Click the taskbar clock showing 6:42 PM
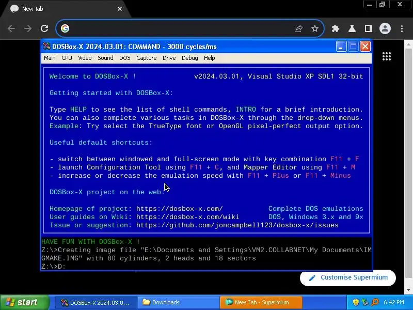 (x=394, y=302)
